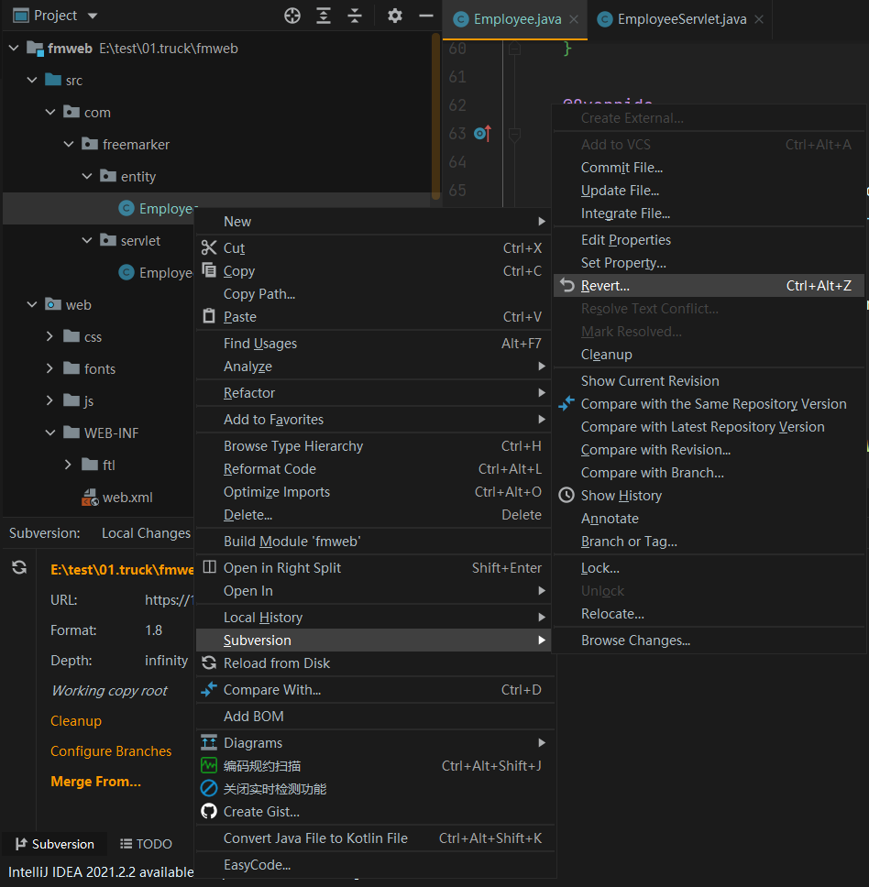Click the Cut scissors icon
The width and height of the screenshot is (869, 887).
[209, 247]
